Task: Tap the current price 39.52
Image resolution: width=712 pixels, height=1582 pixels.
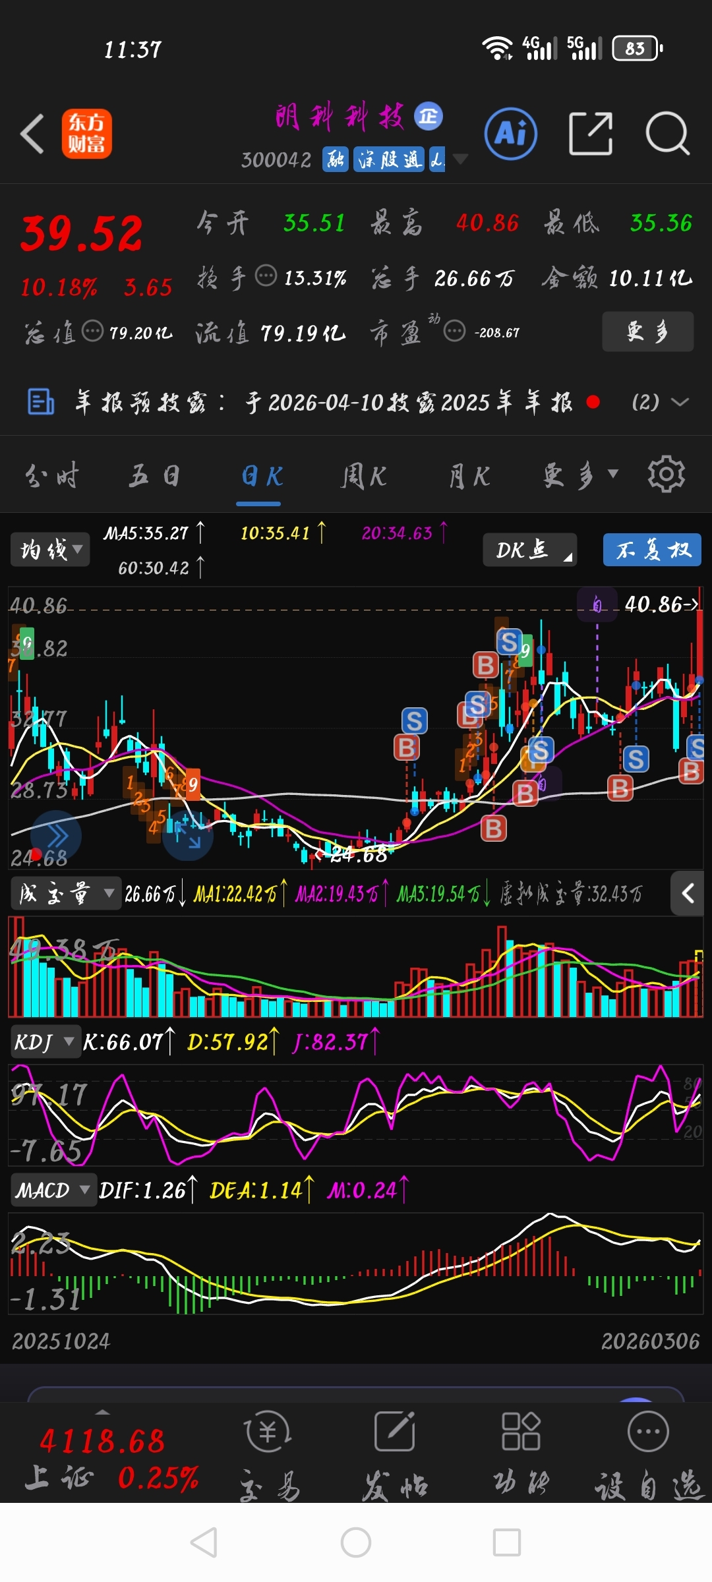Action: 82,233
